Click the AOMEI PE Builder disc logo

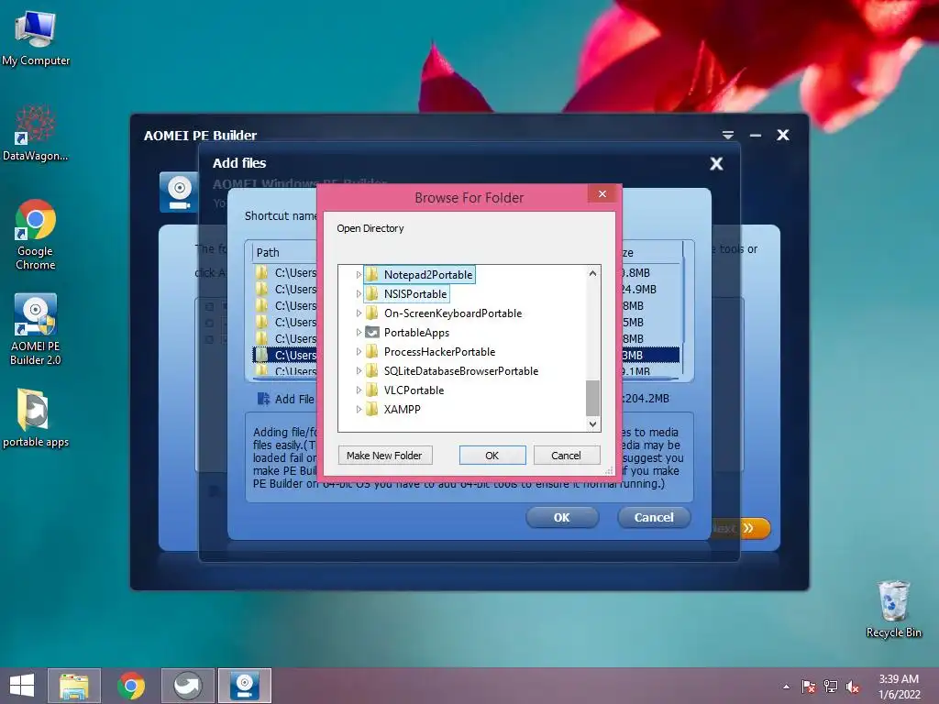tap(179, 192)
